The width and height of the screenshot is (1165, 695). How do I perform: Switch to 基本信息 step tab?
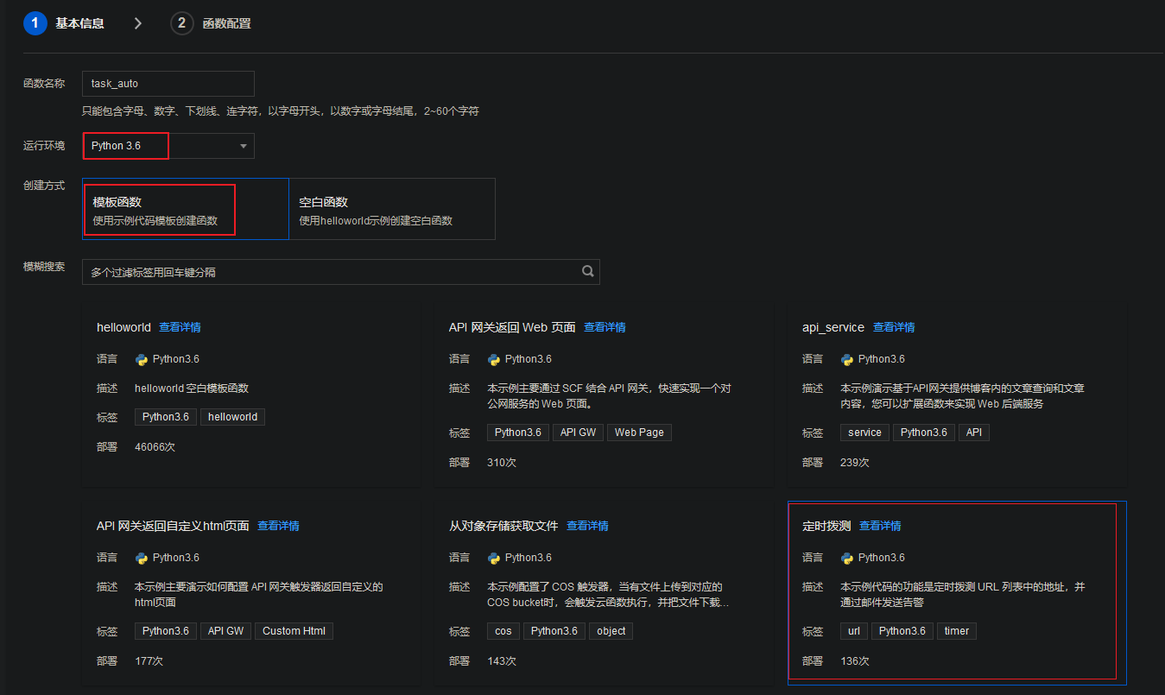(x=79, y=23)
